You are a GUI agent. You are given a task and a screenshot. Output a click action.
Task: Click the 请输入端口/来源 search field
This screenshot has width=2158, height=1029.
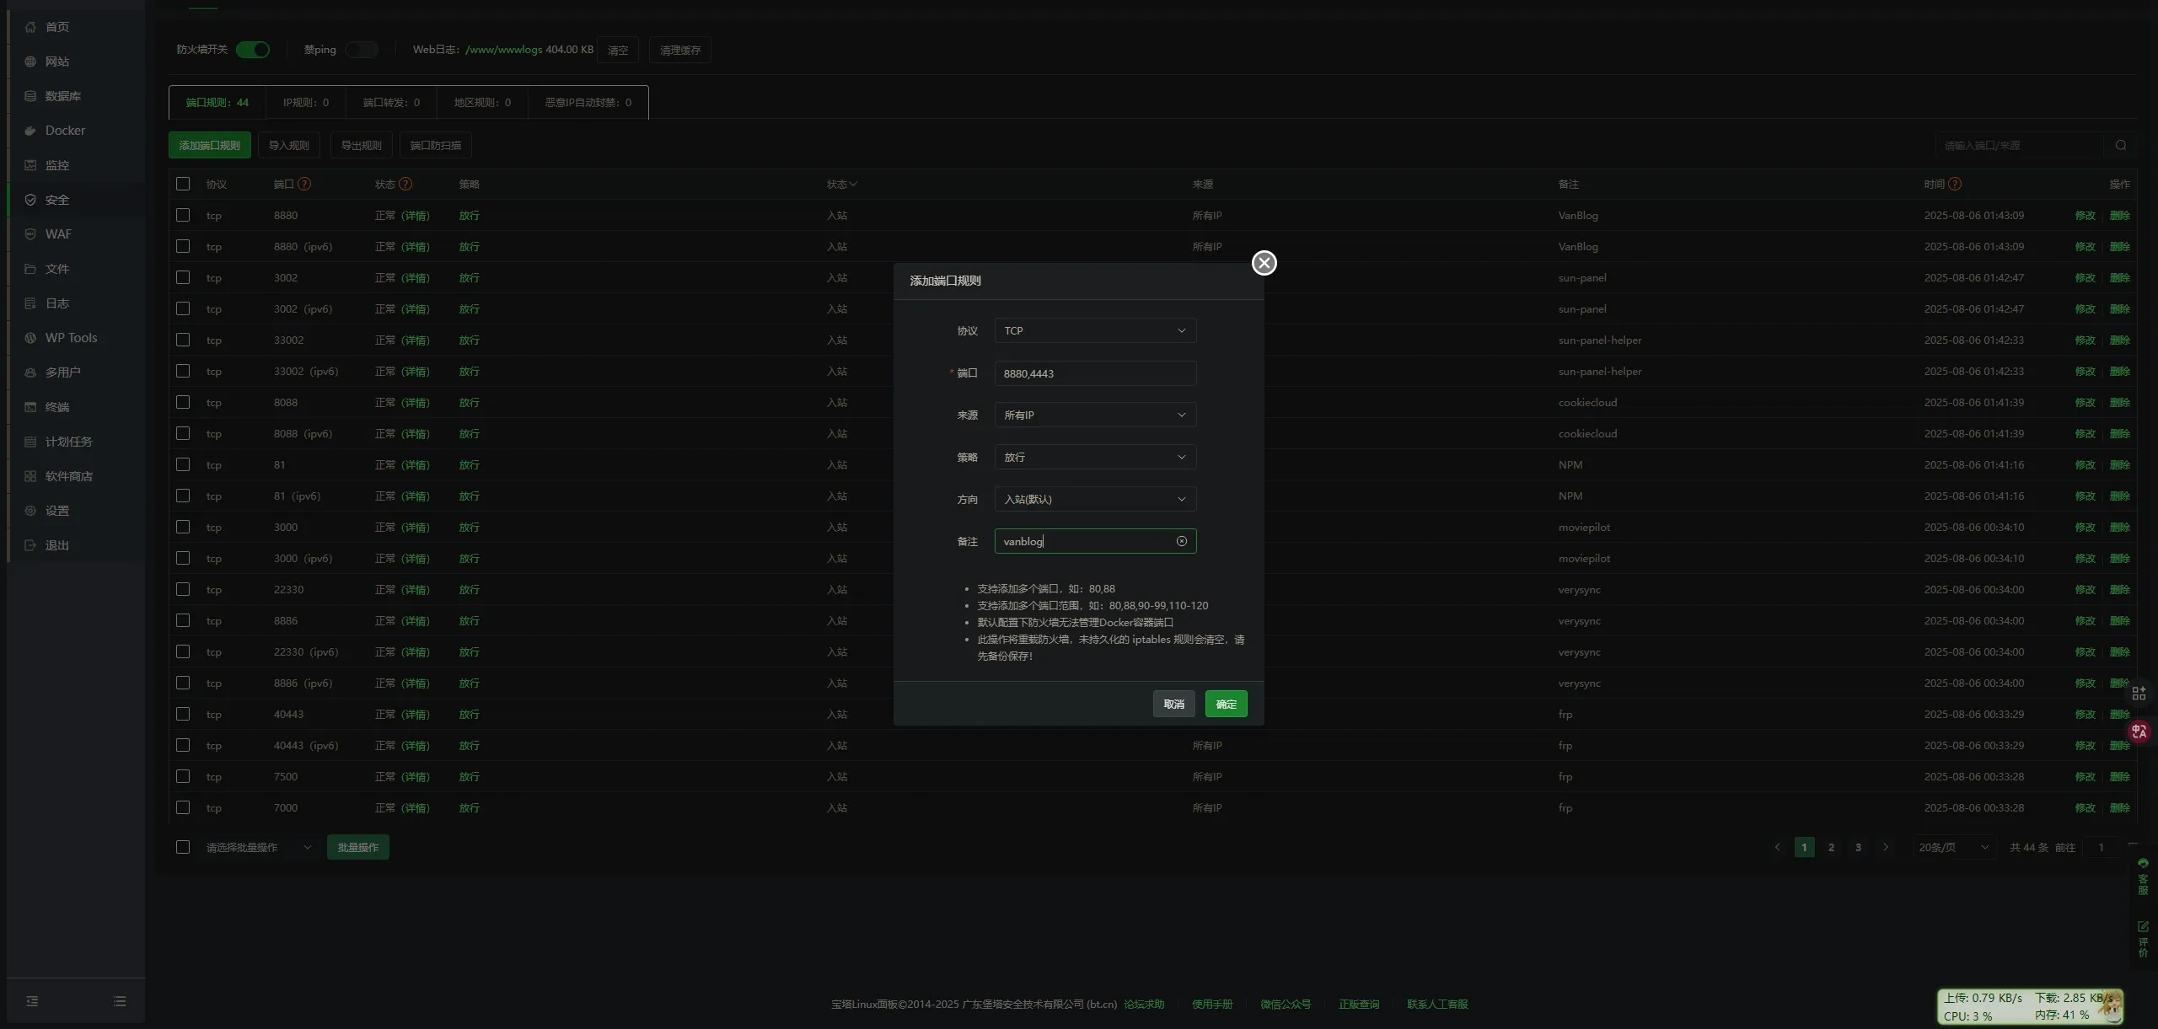[2020, 146]
